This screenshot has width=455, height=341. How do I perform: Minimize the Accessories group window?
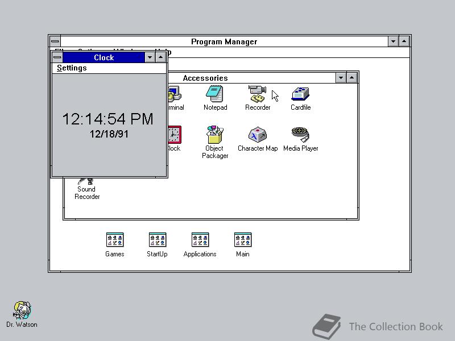341,78
